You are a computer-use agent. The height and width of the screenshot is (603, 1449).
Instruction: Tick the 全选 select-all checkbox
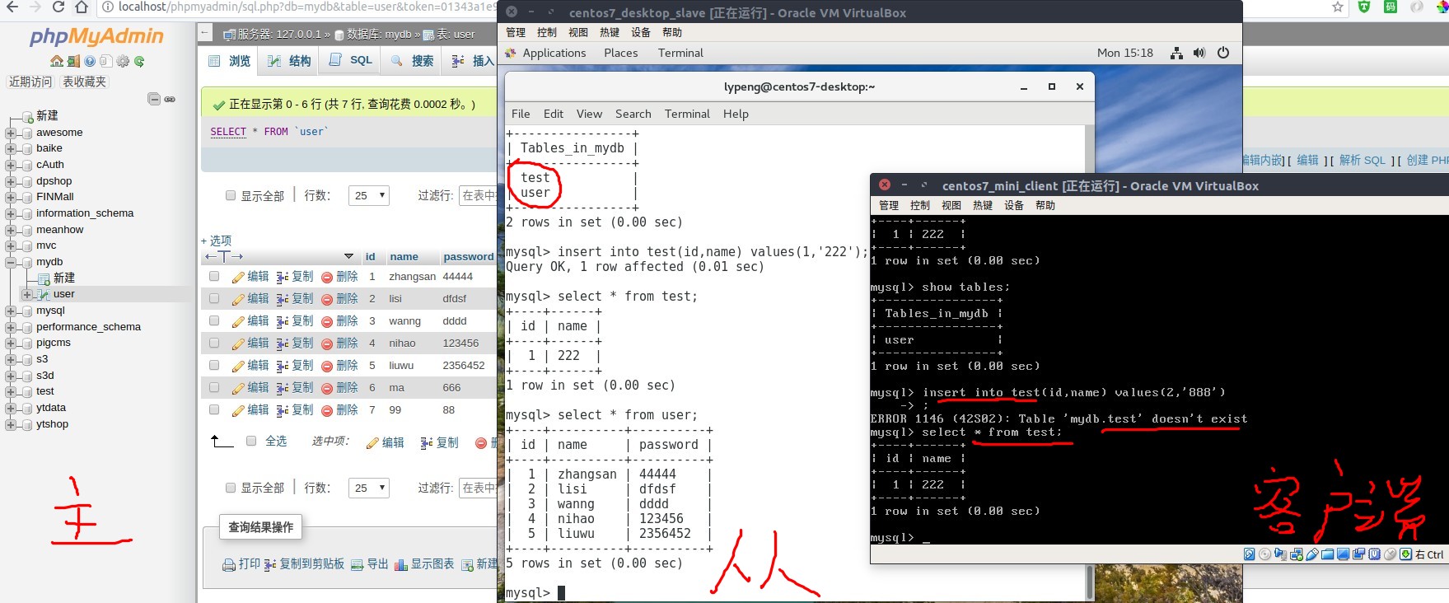pyautogui.click(x=251, y=441)
